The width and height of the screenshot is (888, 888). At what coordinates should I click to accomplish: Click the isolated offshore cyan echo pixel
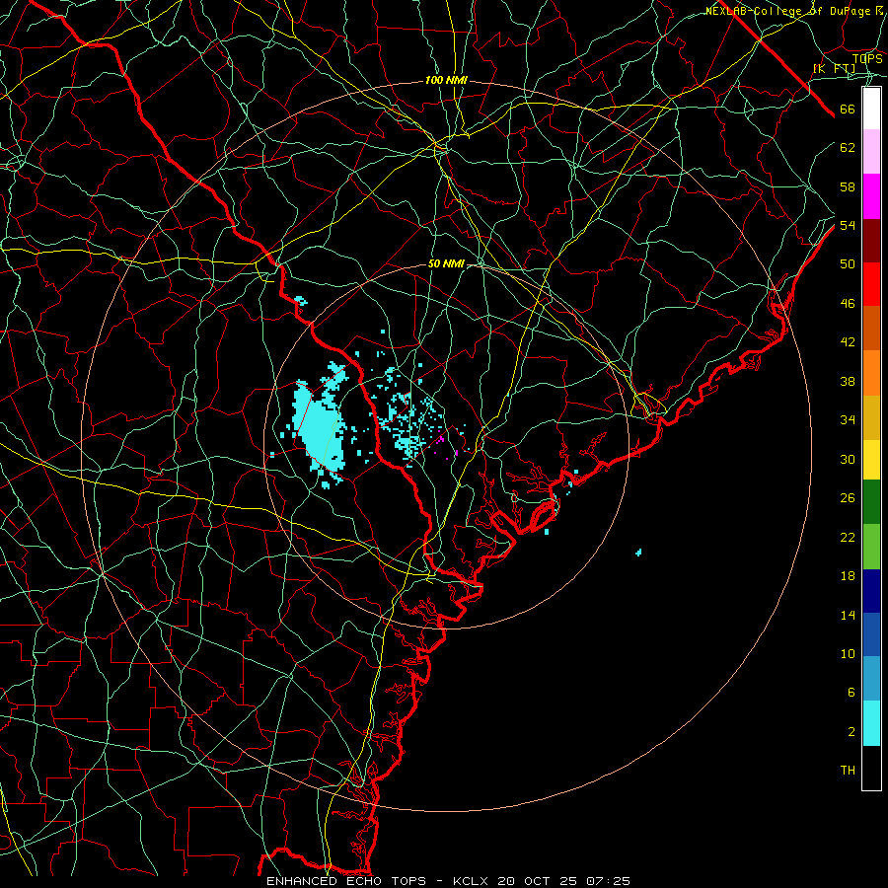pyautogui.click(x=638, y=553)
